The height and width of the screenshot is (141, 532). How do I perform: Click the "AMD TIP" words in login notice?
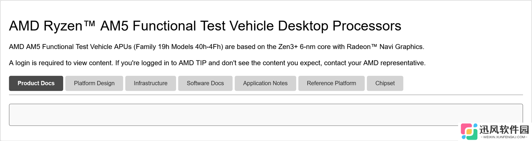pyautogui.click(x=192, y=63)
